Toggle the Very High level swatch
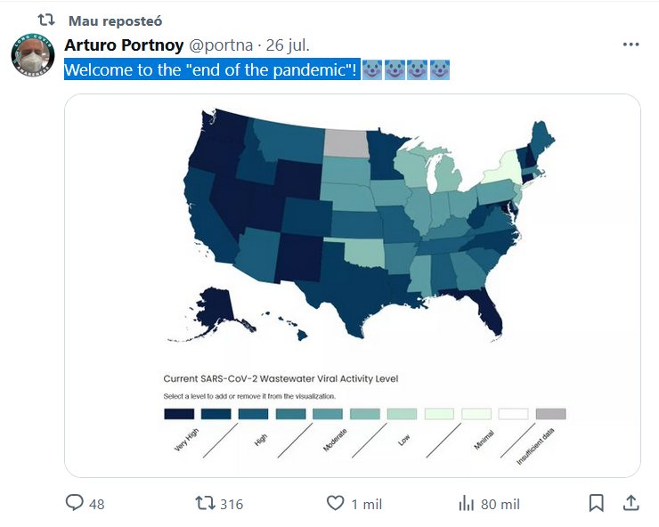 click(179, 414)
